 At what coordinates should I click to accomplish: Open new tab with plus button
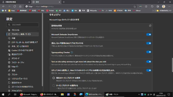(x=64, y=2)
